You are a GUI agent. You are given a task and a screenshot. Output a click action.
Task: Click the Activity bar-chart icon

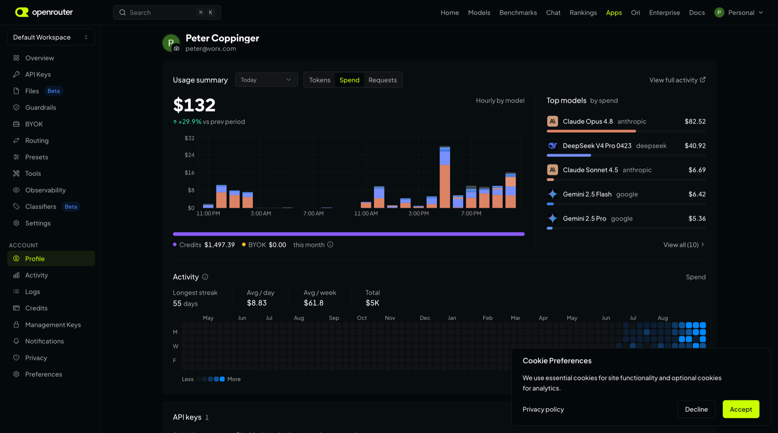coord(16,275)
